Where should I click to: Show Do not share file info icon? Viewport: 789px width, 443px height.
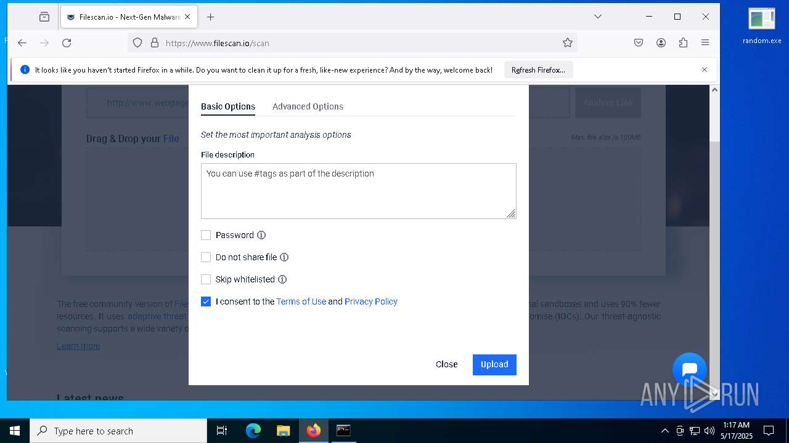coord(284,257)
